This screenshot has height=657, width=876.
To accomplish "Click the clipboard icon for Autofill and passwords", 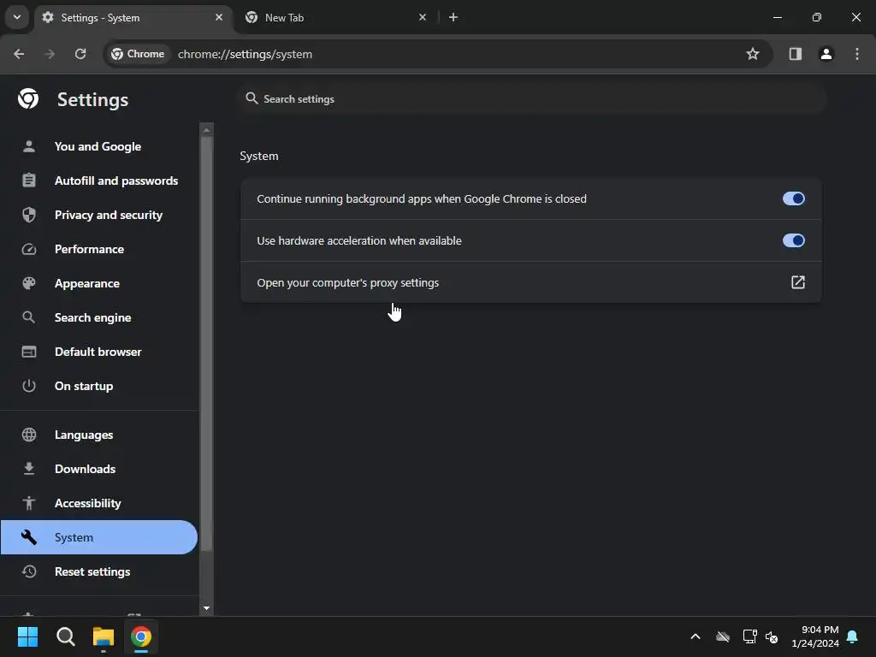I will tap(29, 181).
